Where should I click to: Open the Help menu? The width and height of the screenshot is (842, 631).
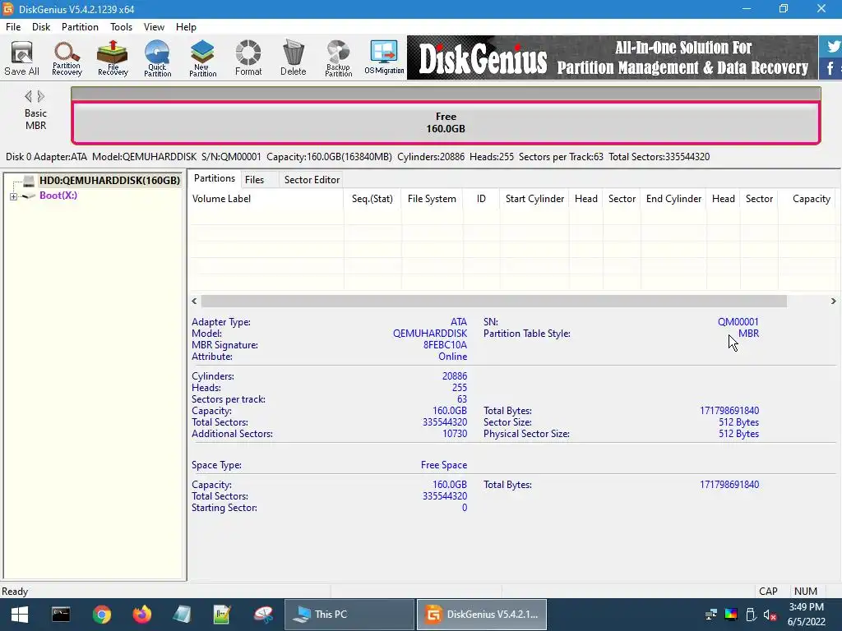pos(187,27)
